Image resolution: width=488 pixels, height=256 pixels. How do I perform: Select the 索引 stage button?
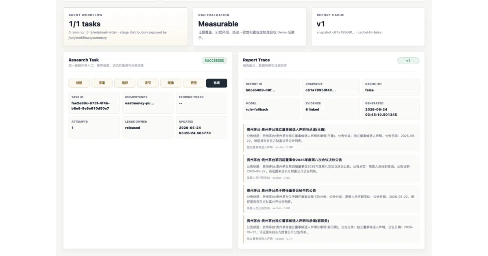tap(148, 83)
